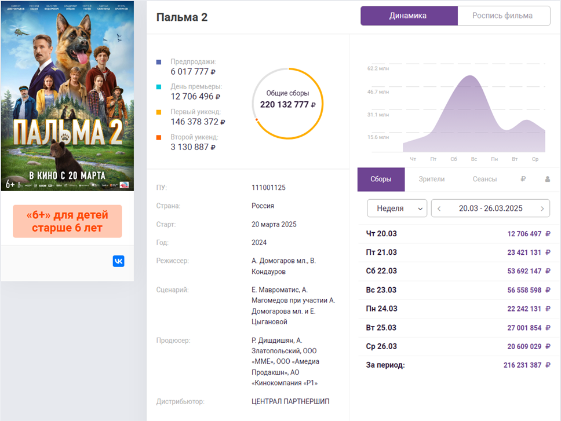Go to the previous week with the left arrow
This screenshot has height=421, width=561.
439,208
